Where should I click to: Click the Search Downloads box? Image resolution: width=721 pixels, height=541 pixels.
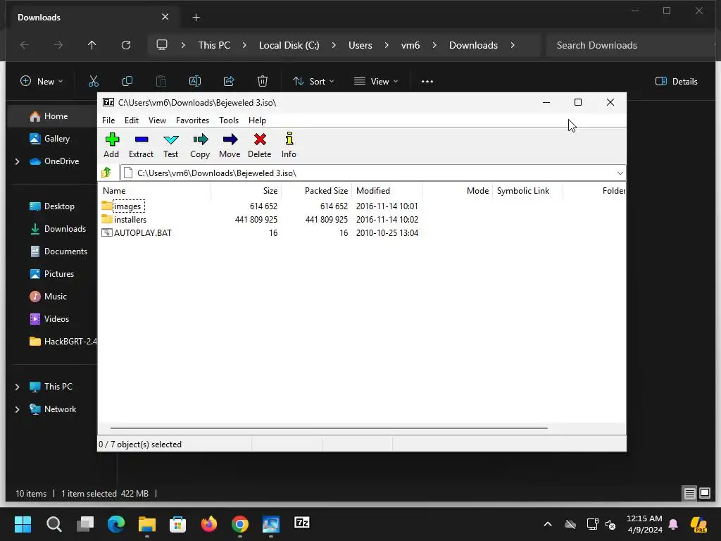(630, 45)
